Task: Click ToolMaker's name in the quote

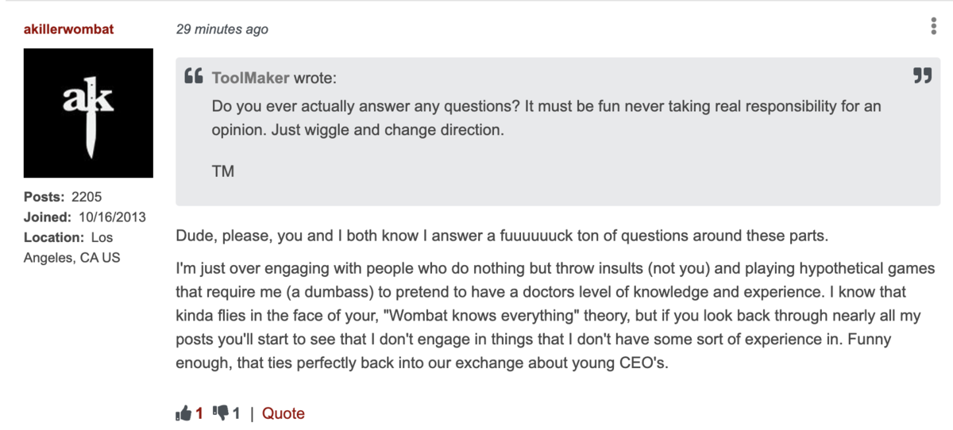Action: pyautogui.click(x=251, y=78)
